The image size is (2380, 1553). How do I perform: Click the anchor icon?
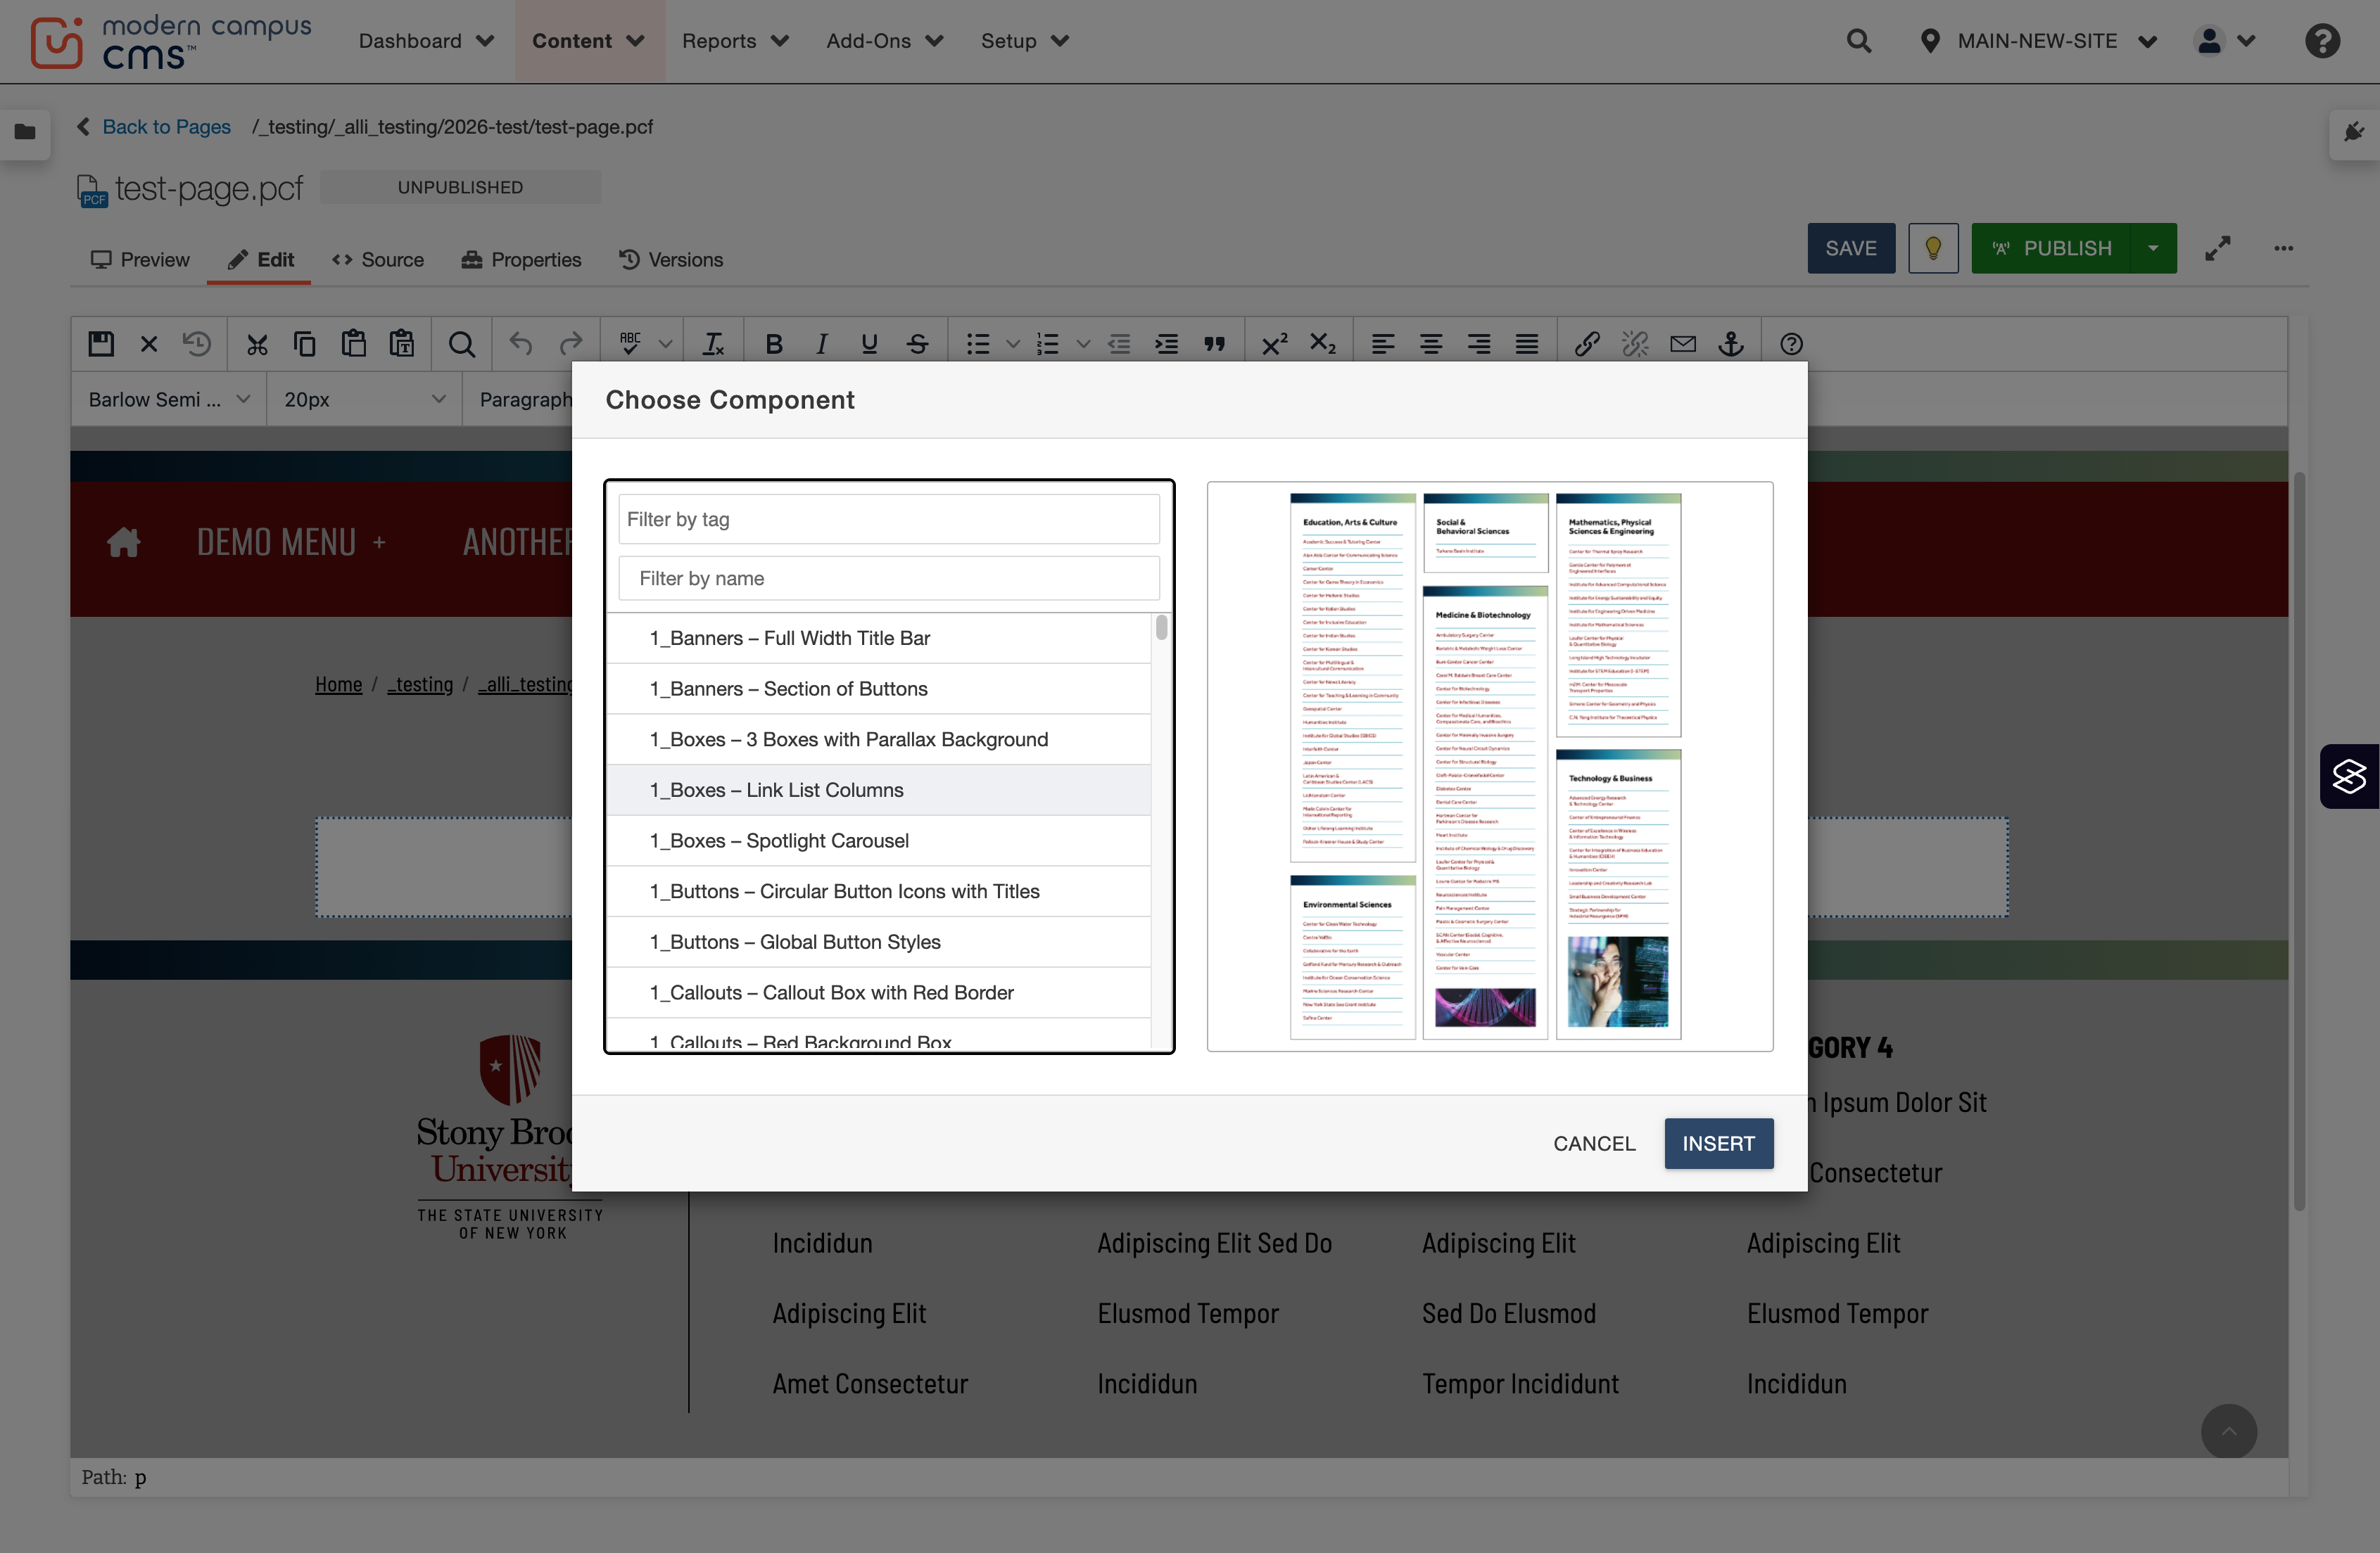(x=1731, y=344)
